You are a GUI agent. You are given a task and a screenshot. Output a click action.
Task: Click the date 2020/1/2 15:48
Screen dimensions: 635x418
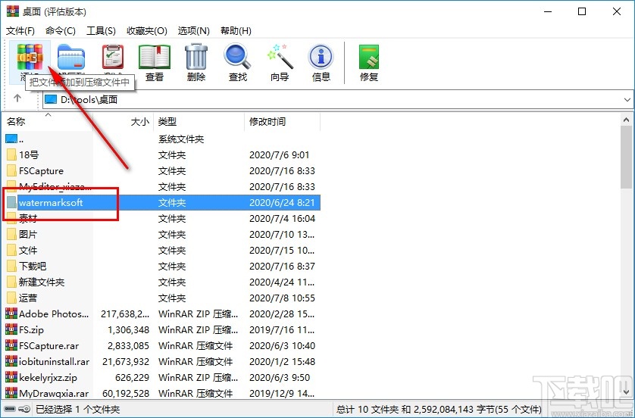(x=283, y=361)
